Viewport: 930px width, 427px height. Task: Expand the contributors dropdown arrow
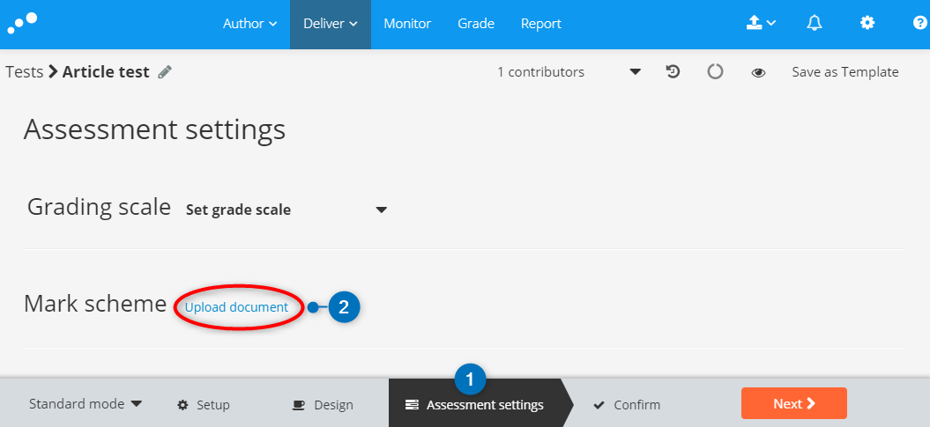tap(635, 72)
